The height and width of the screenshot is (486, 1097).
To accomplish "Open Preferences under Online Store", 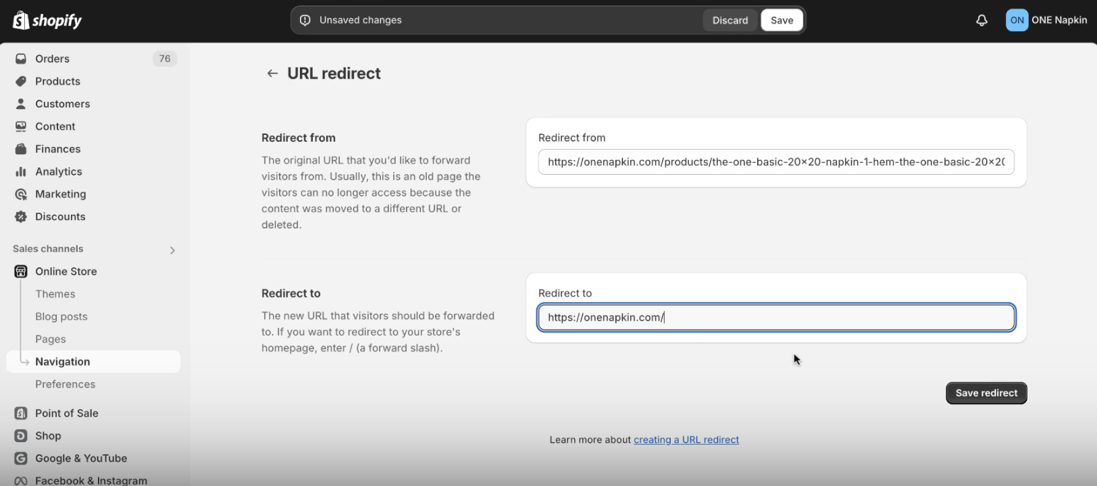I will pos(66,384).
